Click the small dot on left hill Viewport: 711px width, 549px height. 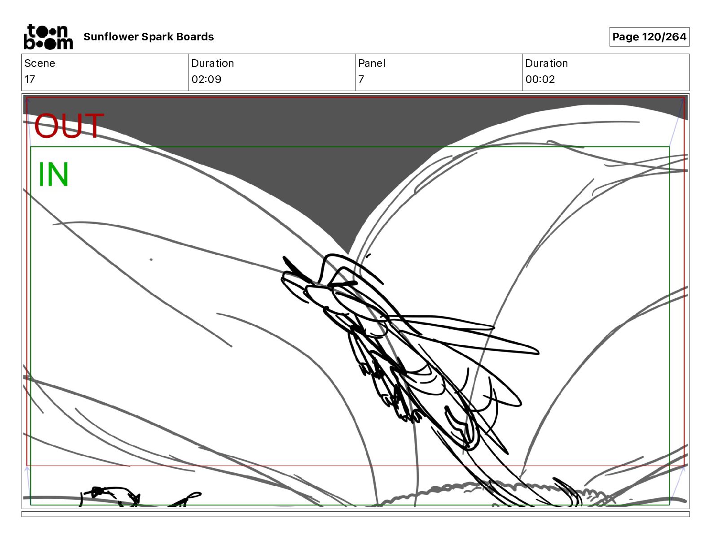(151, 259)
